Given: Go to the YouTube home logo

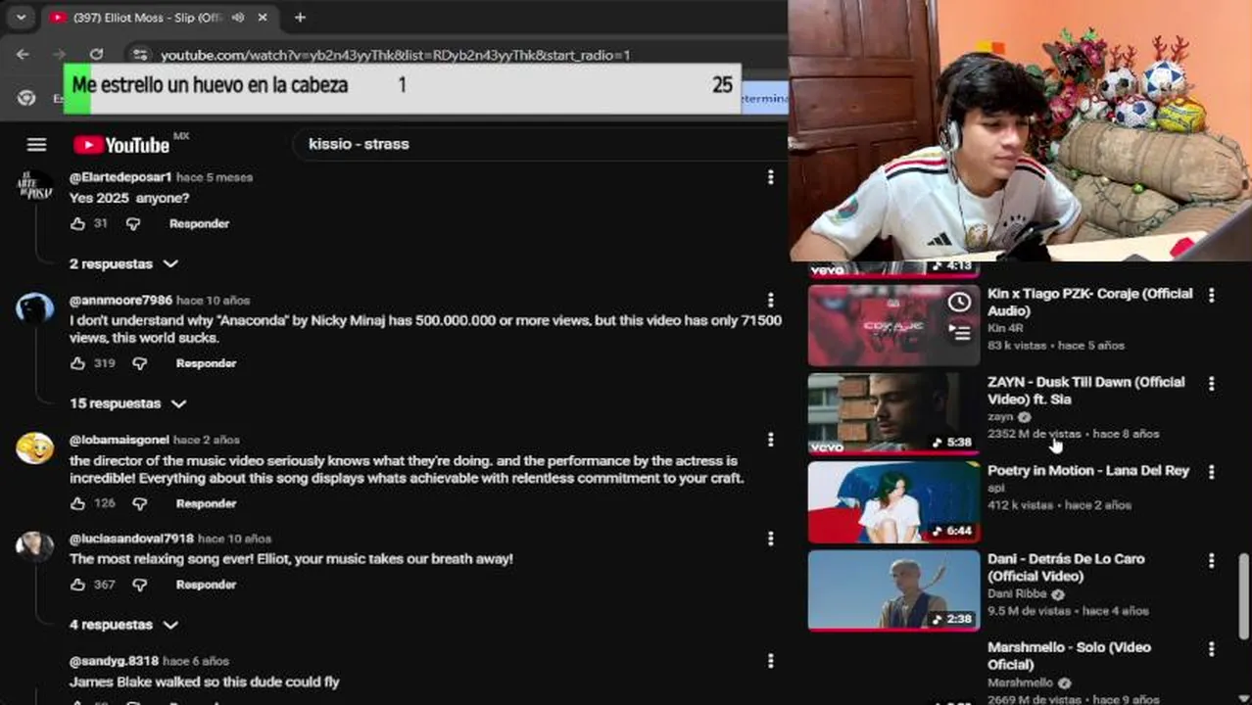Looking at the screenshot, I should pyautogui.click(x=121, y=145).
